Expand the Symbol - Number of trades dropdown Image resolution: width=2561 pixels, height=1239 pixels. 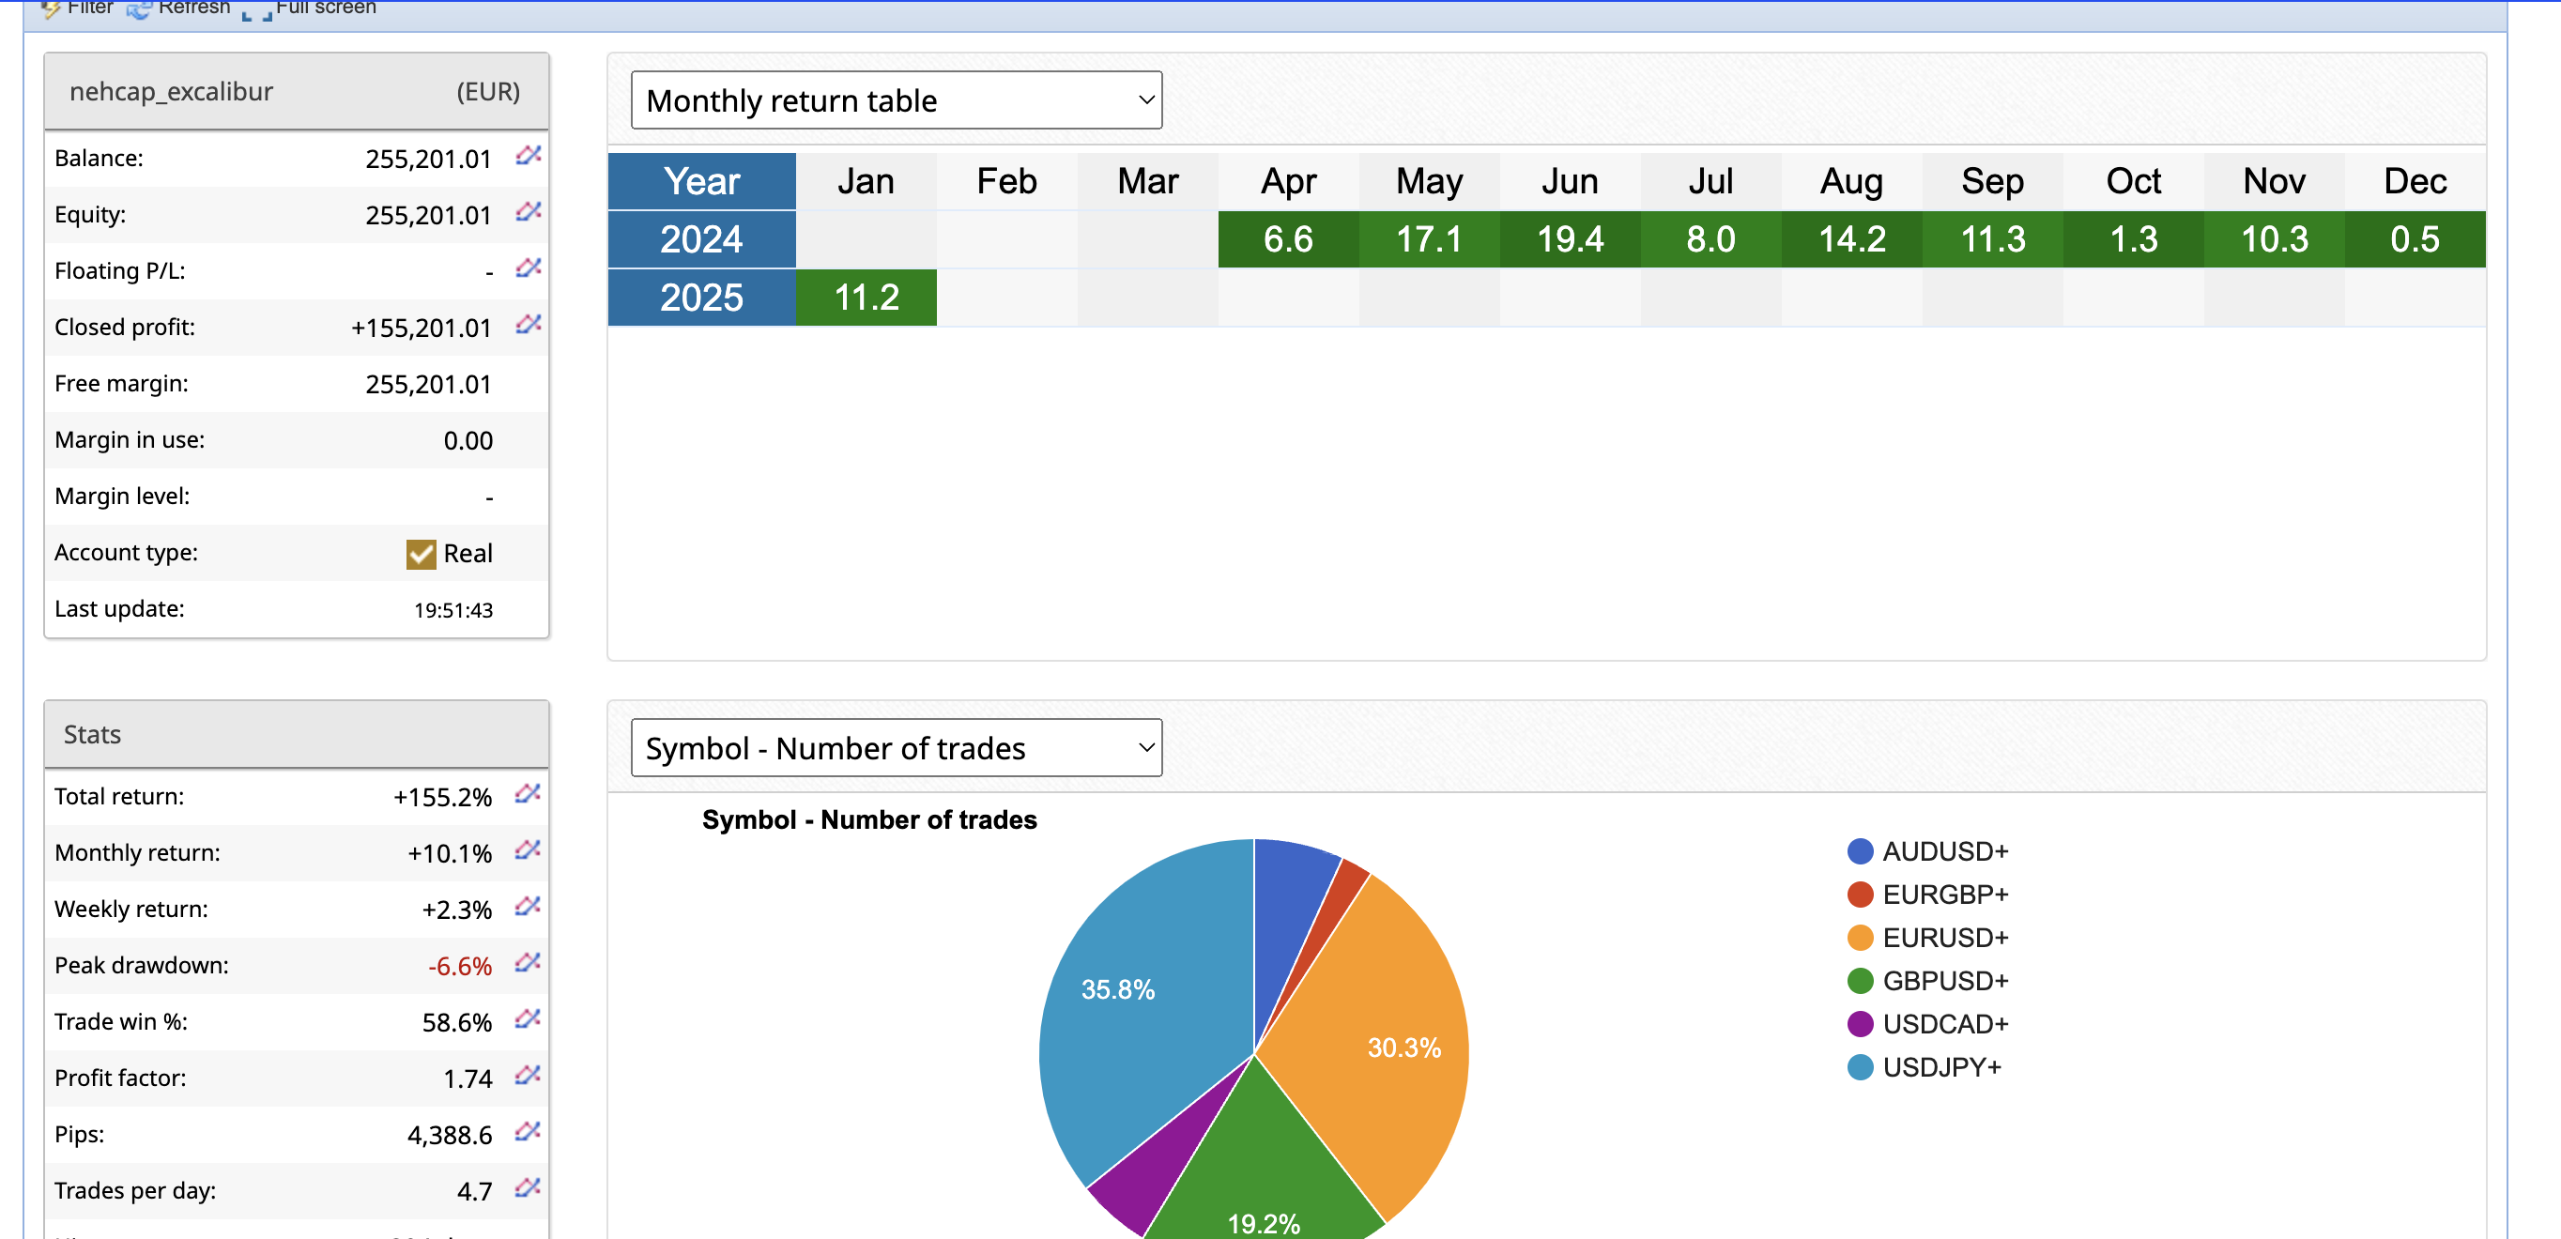(896, 748)
